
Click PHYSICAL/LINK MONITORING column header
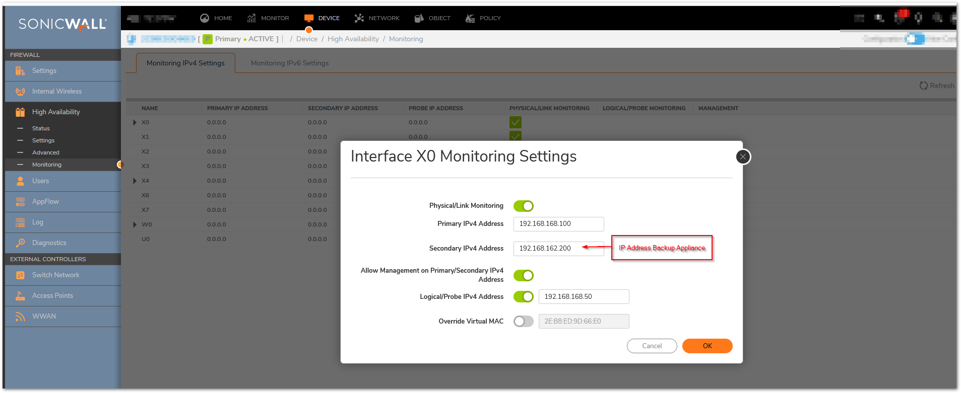point(549,108)
